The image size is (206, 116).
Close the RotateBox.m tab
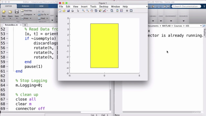tap(21, 25)
